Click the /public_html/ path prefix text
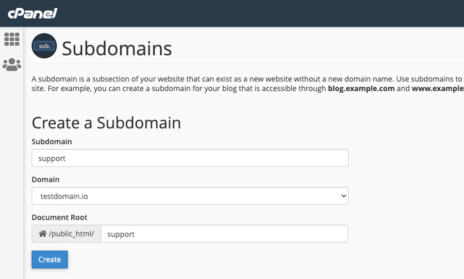The width and height of the screenshot is (464, 279). tap(71, 234)
